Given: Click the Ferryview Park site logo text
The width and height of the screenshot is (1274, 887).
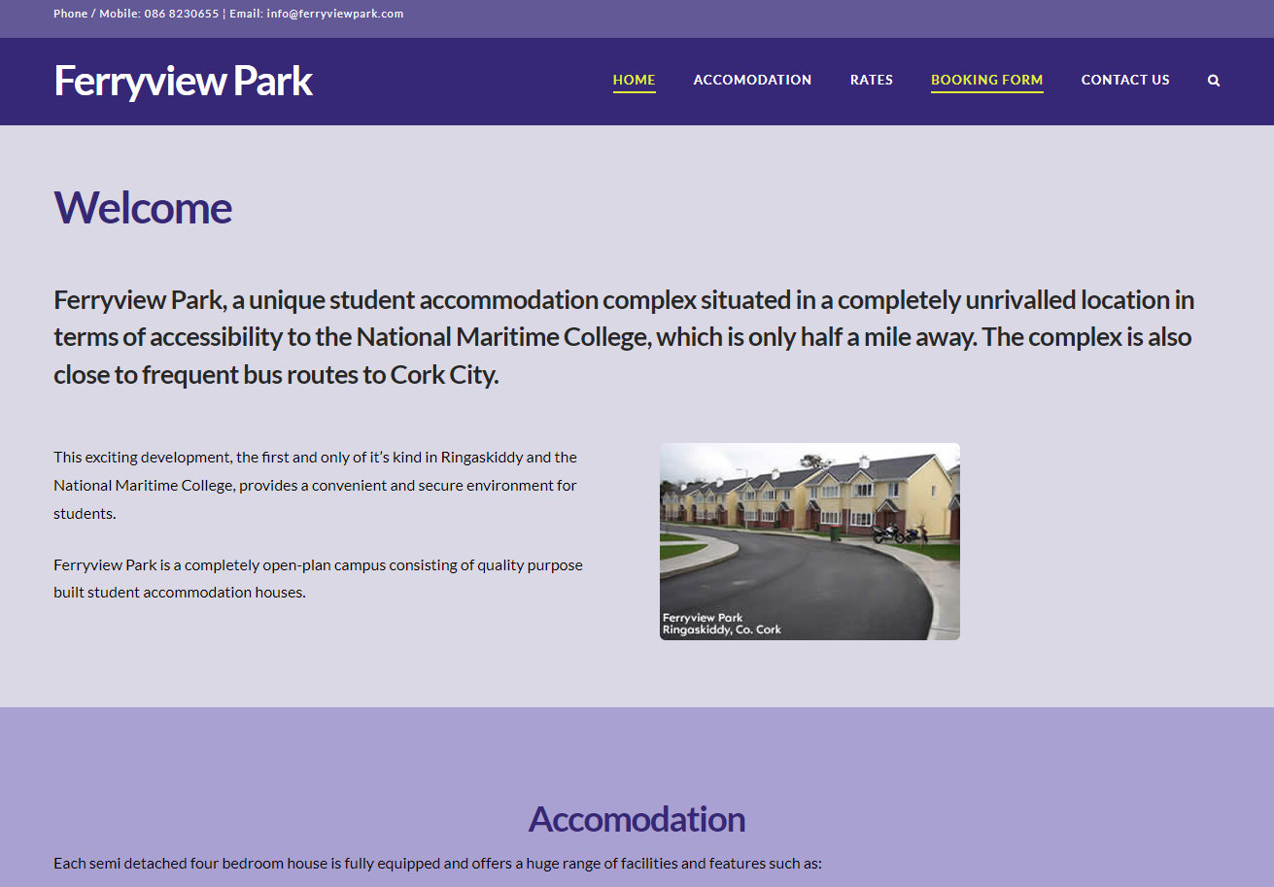Looking at the screenshot, I should (183, 81).
